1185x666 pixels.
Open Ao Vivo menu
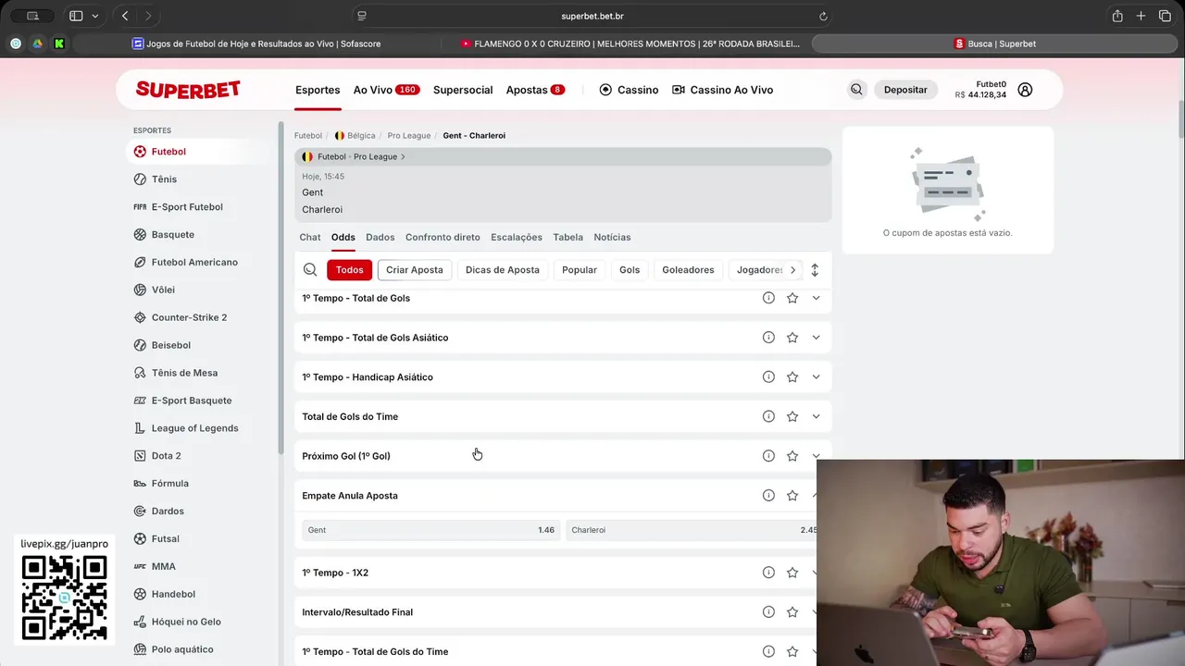386,90
